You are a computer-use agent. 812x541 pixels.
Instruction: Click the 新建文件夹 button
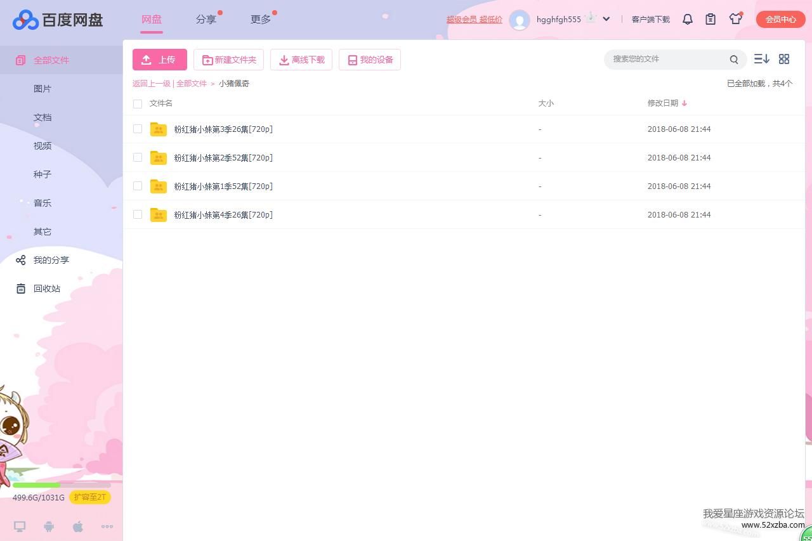229,60
